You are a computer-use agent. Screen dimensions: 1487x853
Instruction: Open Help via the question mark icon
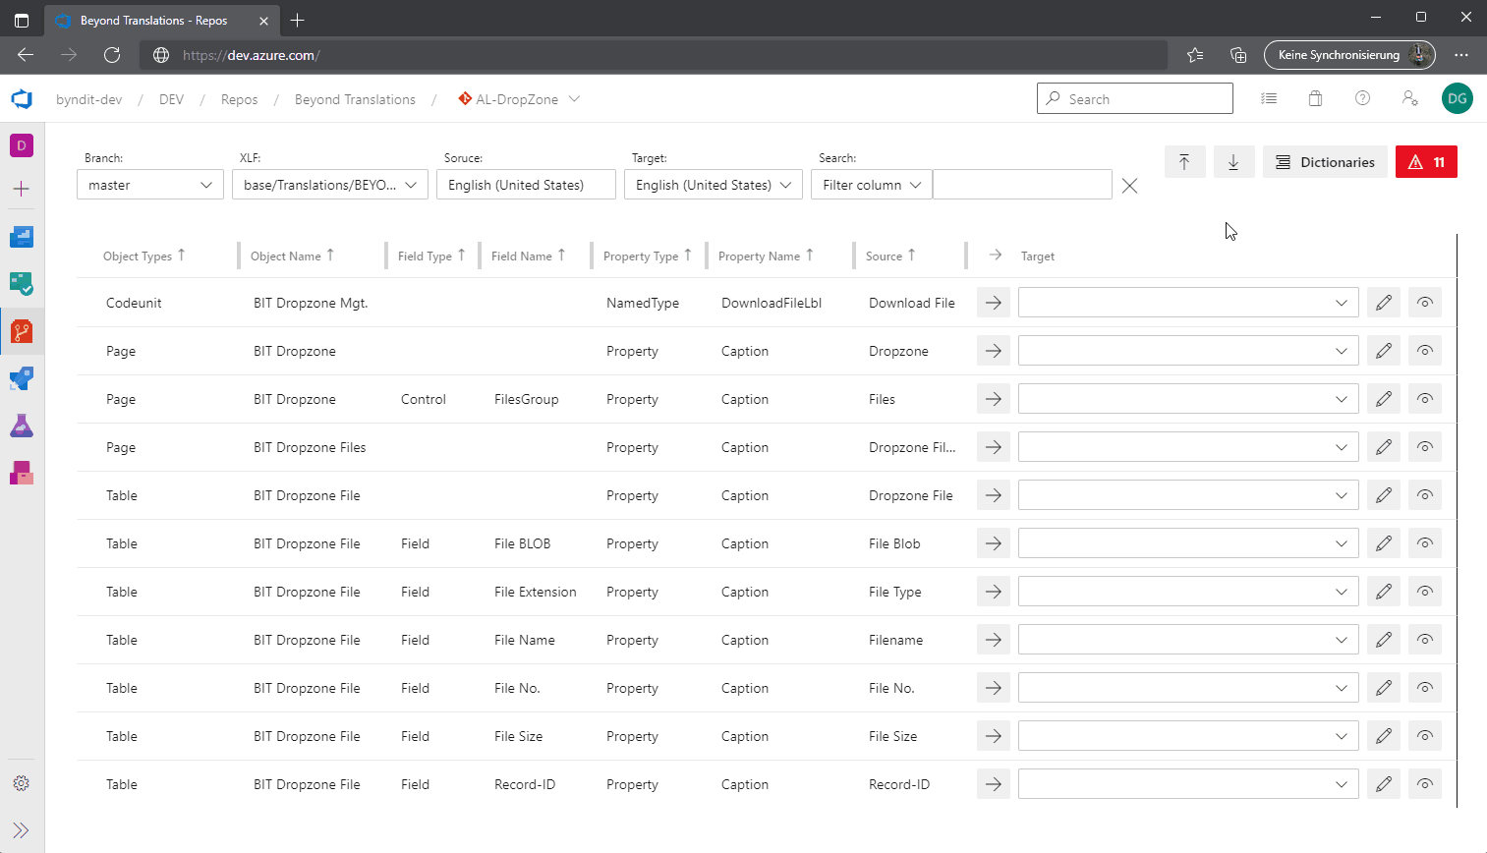(x=1363, y=98)
